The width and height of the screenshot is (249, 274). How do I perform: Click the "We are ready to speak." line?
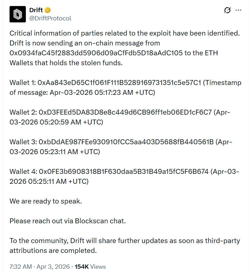(x=46, y=201)
